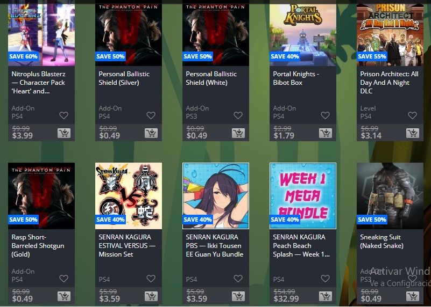Add SENRAN KAGURA ESTIVAL VERSUS Mission Set to cart
431x307 pixels.
(x=151, y=296)
